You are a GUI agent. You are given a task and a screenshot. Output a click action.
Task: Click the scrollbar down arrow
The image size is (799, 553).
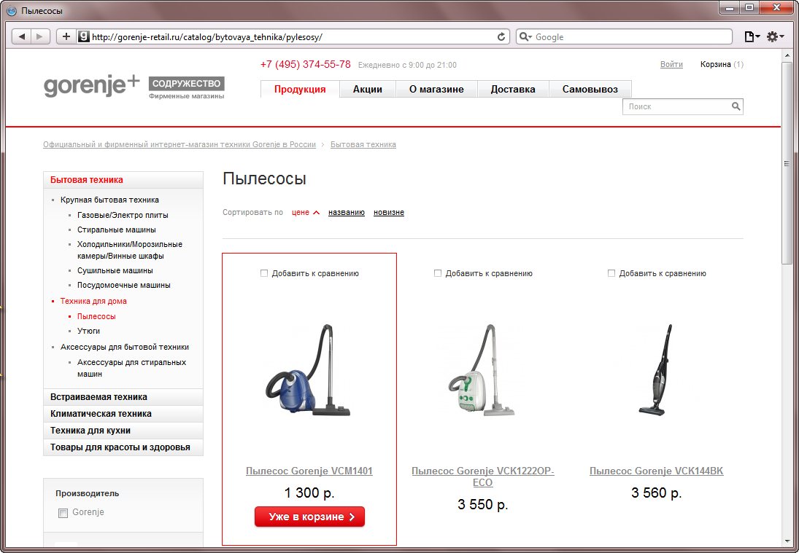coord(787,541)
